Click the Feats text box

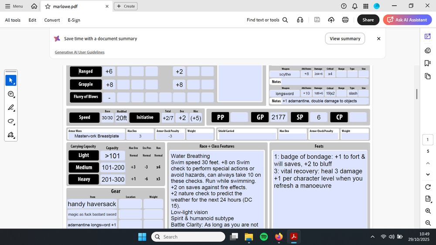[x=320, y=189]
